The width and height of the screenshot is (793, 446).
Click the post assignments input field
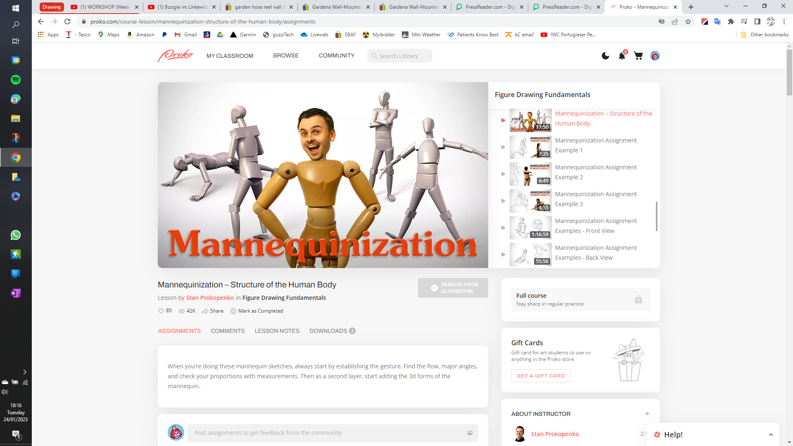[333, 433]
